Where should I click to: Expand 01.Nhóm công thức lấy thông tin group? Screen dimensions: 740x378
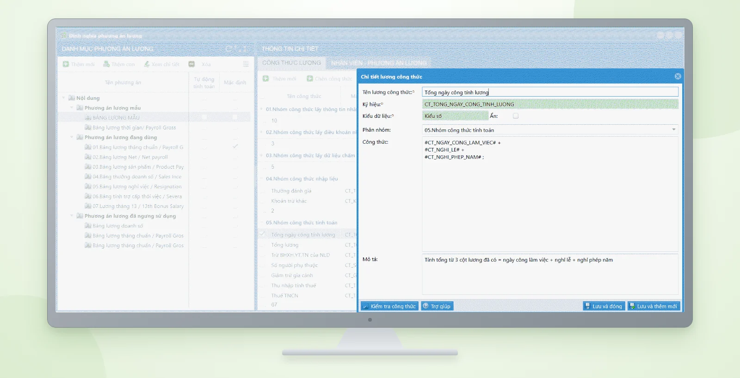pyautogui.click(x=261, y=109)
